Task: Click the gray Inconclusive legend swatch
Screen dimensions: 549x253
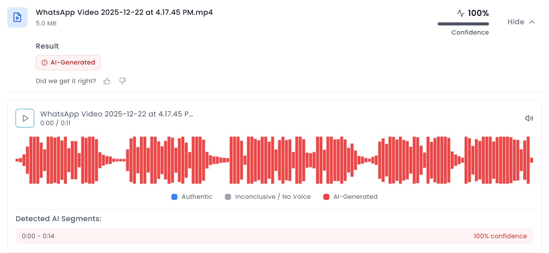Action: [228, 197]
